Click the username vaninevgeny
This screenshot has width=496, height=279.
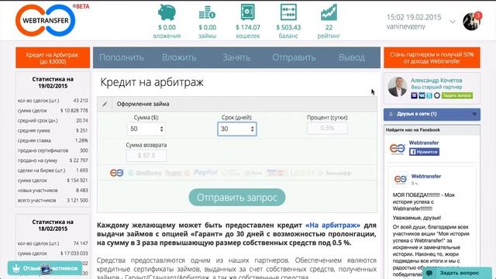406,26
